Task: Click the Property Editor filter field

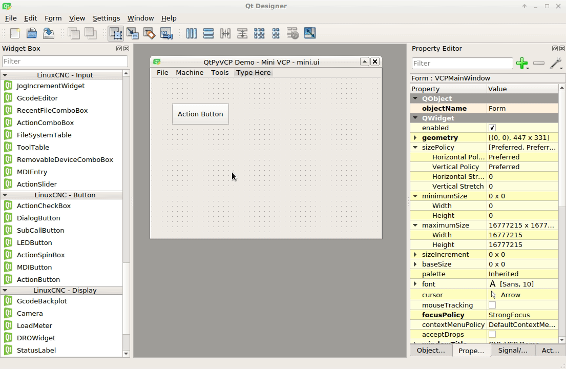Action: (x=462, y=63)
